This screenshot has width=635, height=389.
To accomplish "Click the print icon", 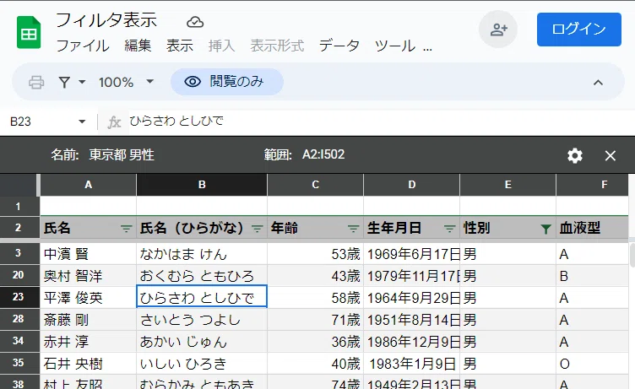I will coord(36,82).
